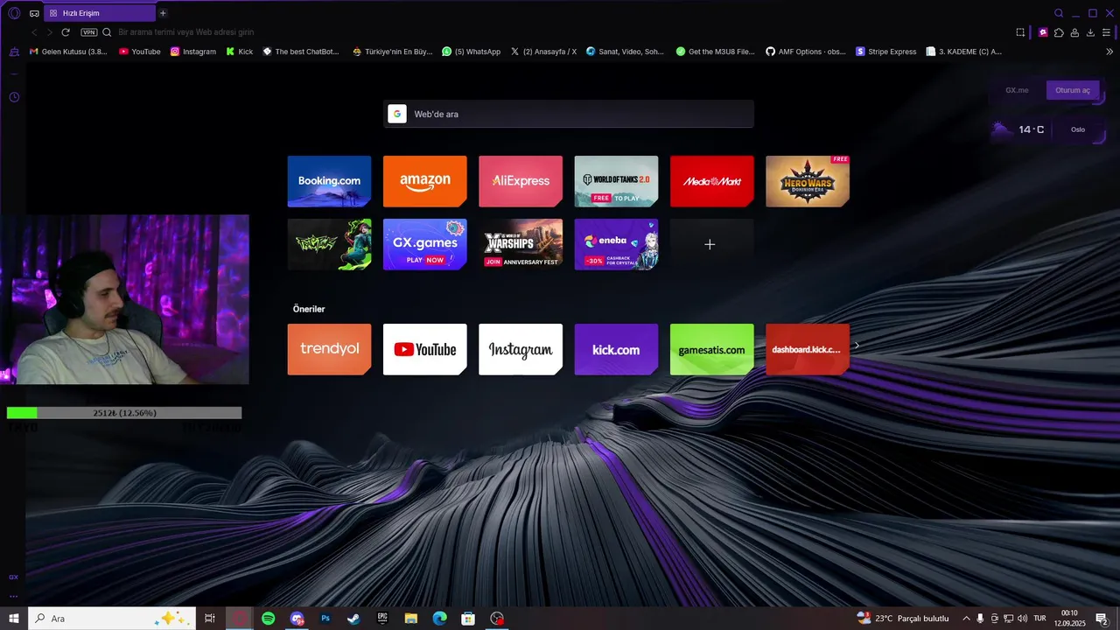Open AliExpress speed dial tile
Image resolution: width=1120 pixels, height=630 pixels.
521,181
